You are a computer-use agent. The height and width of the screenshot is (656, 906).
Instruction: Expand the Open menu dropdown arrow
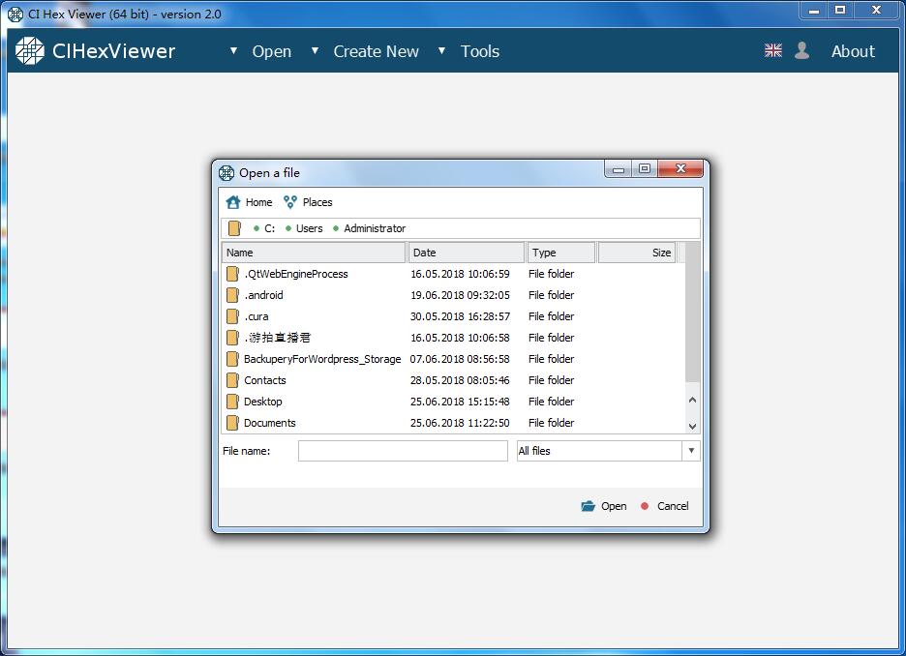click(x=233, y=51)
